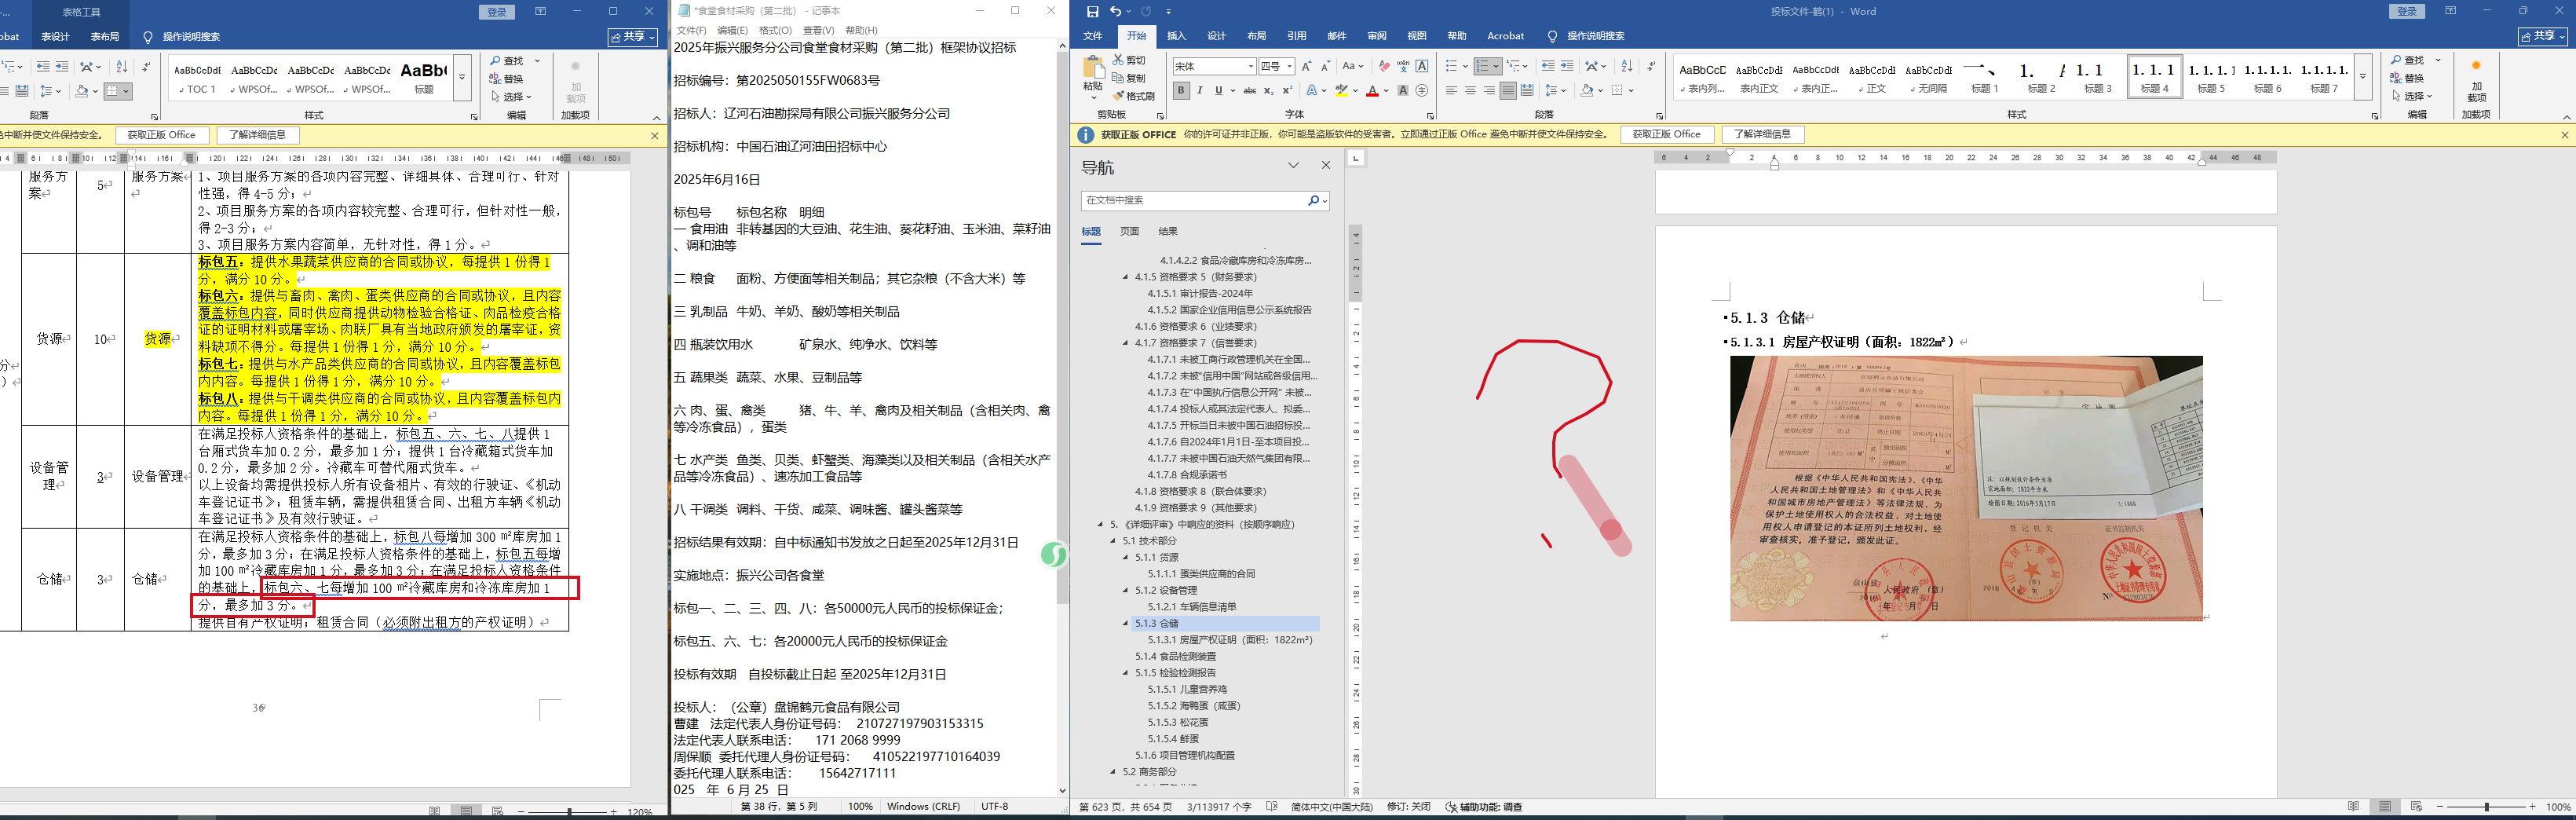The height and width of the screenshot is (820, 2576).
Task: Toggle show/hide paragraph marks in left Word
Action: (146, 66)
